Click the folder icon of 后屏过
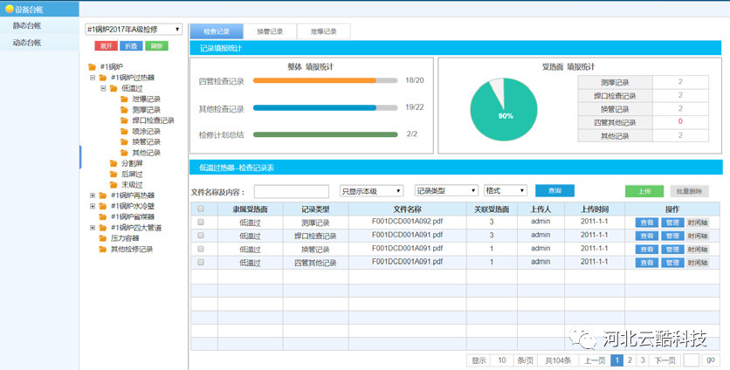 pyautogui.click(x=114, y=174)
